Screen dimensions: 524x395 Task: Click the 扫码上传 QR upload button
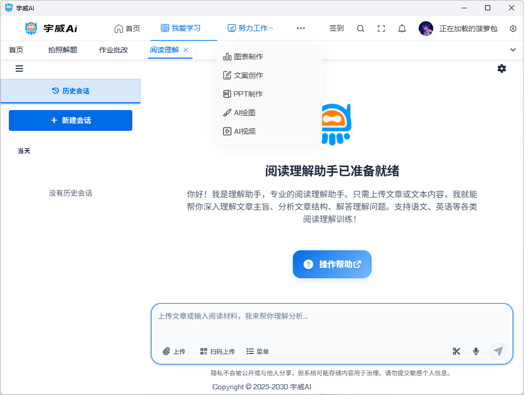(217, 351)
